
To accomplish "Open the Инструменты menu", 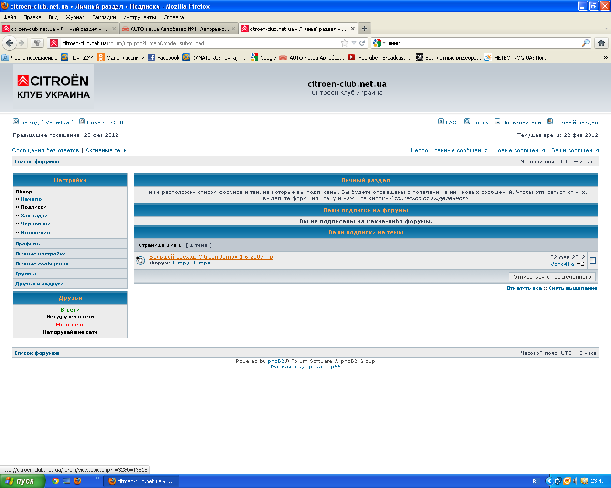I will pyautogui.click(x=139, y=17).
